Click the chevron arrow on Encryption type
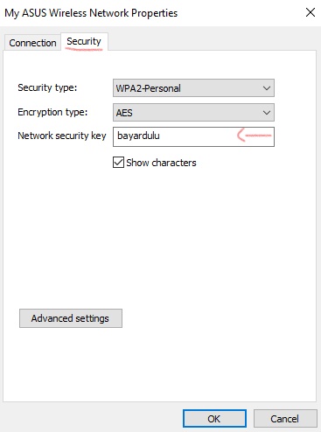 pos(267,113)
